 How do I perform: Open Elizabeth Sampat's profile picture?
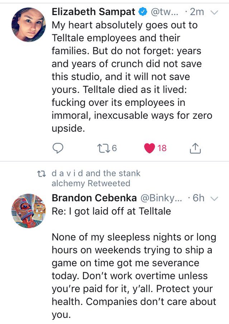(x=29, y=25)
